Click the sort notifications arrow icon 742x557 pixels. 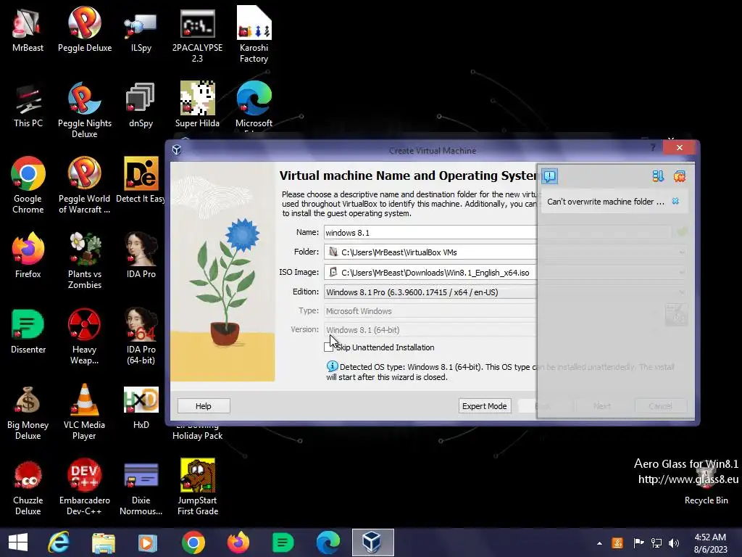(658, 177)
